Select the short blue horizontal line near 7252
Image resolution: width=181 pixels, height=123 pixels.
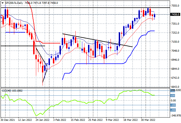tap(15, 32)
